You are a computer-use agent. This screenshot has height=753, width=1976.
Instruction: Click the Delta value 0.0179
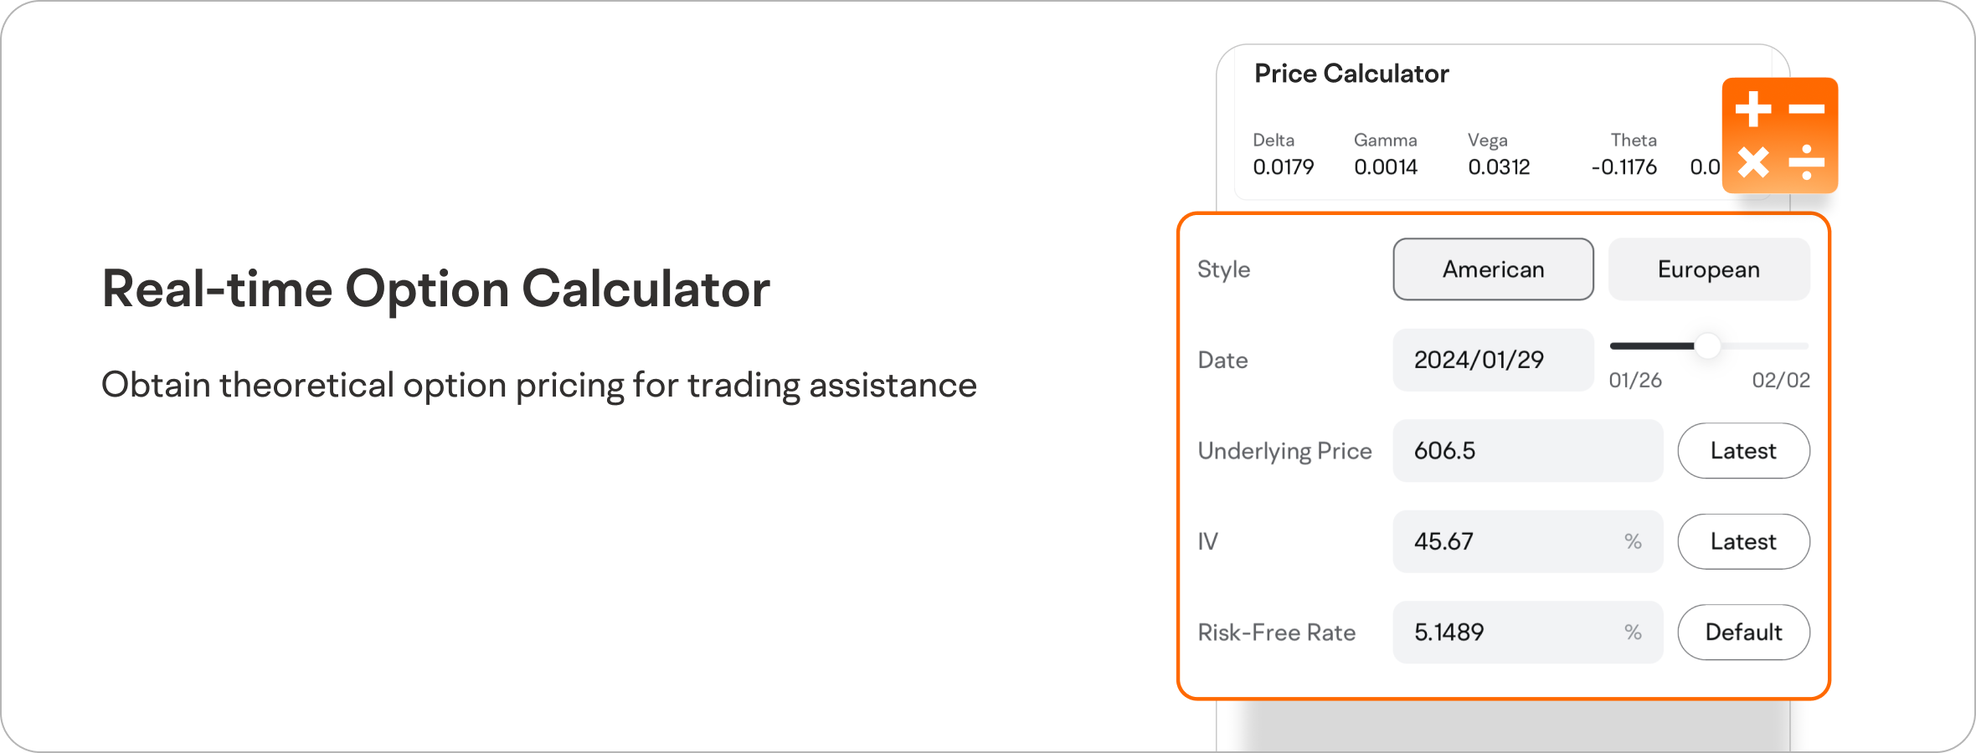tap(1283, 167)
